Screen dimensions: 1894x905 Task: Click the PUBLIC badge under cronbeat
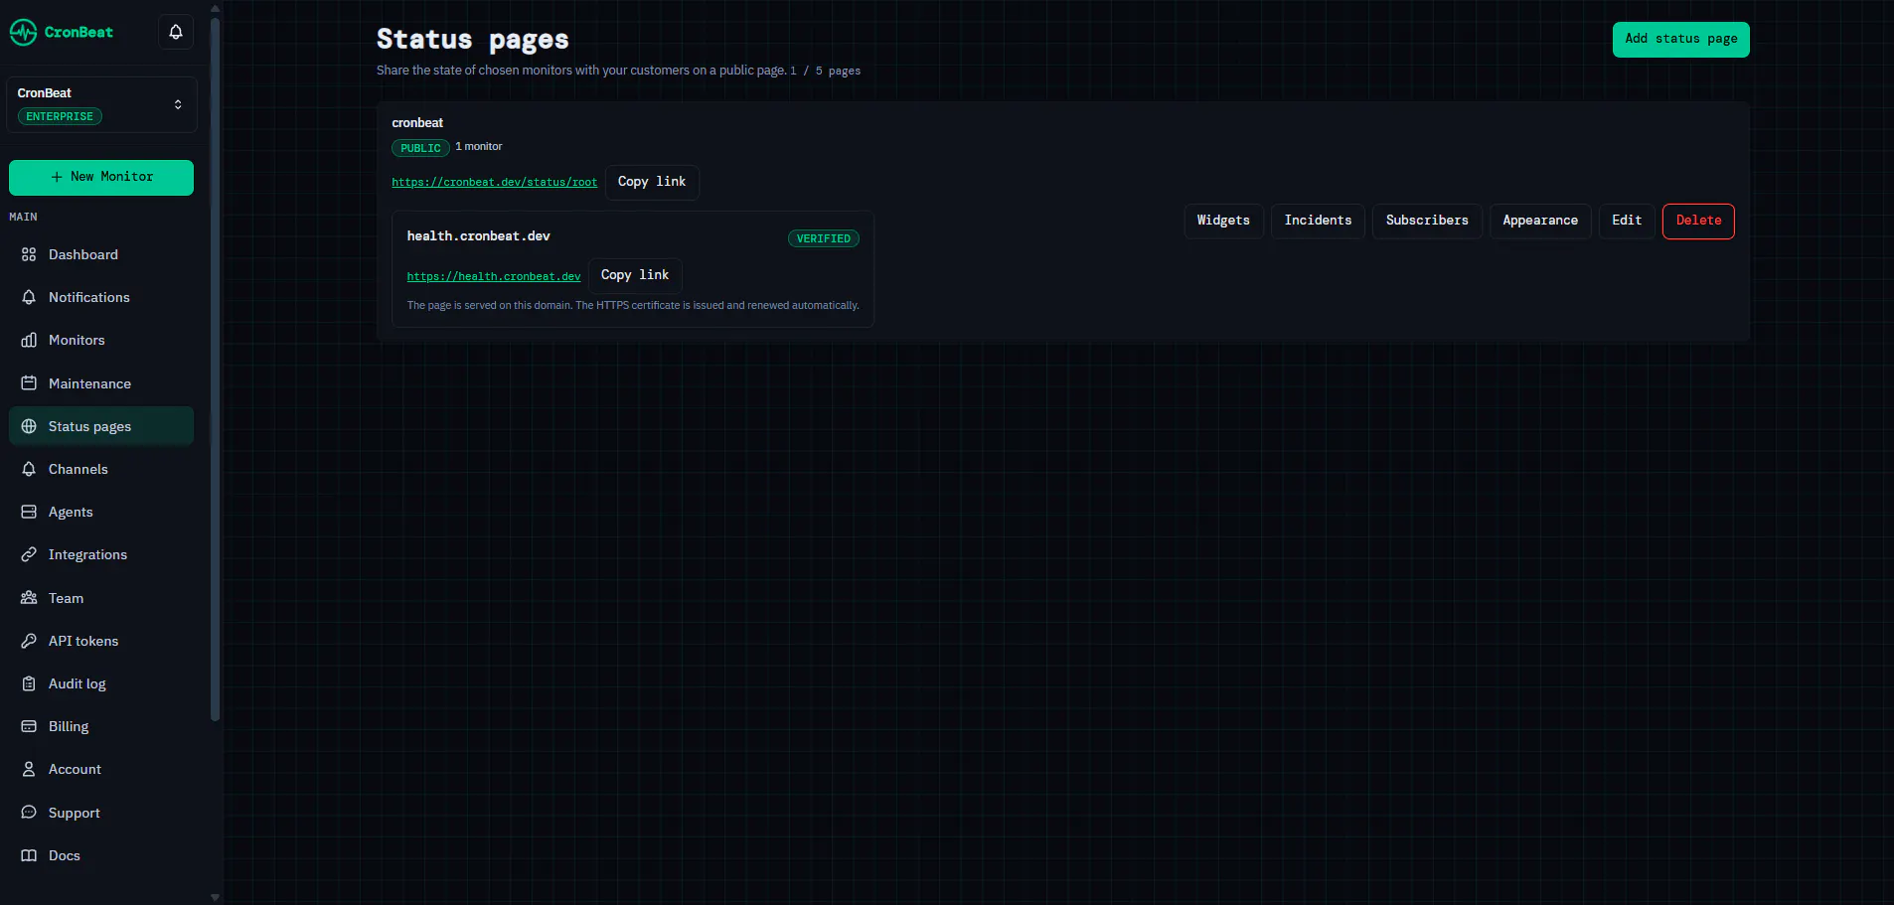420,148
